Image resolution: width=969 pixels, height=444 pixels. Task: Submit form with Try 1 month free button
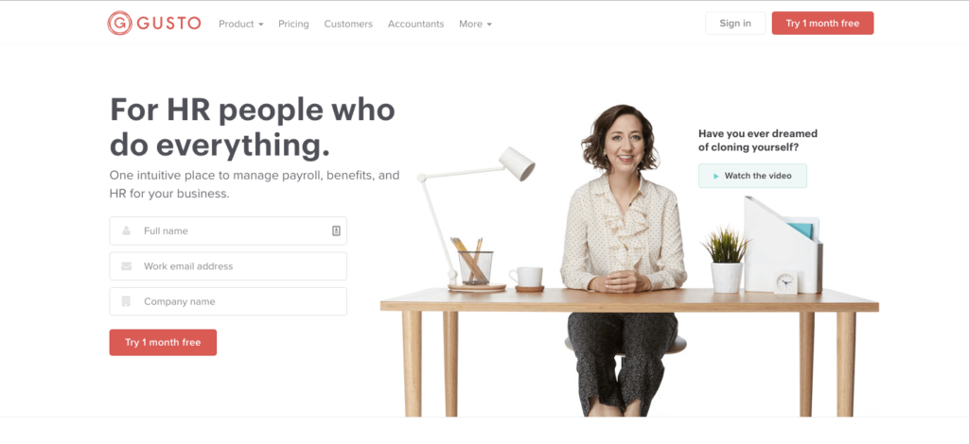[x=163, y=342]
